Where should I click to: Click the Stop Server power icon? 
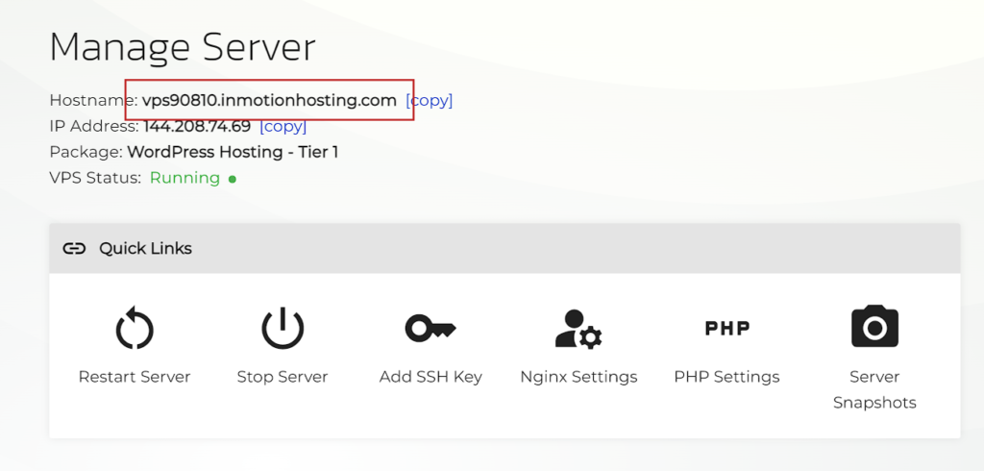pos(283,328)
